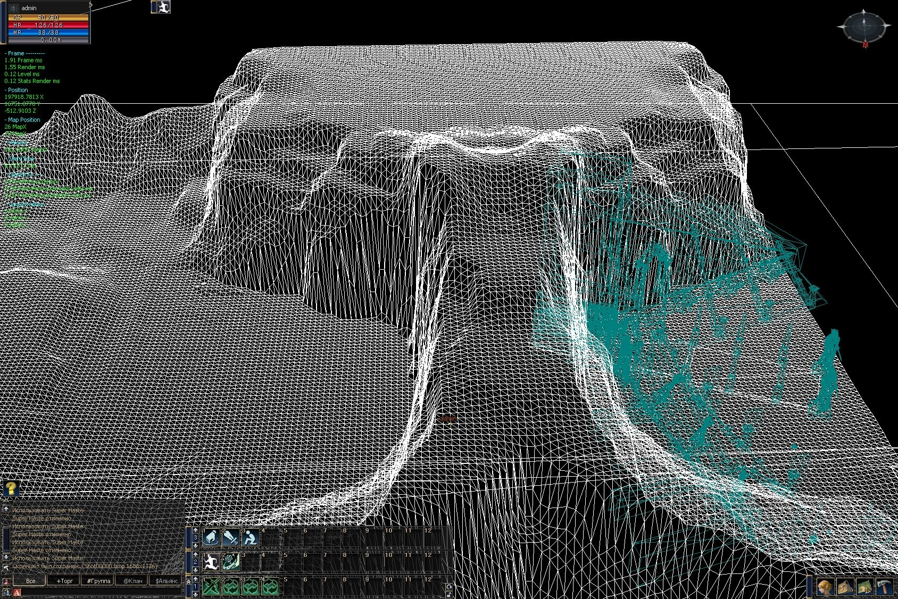898x599 pixels.
Task: Click the '- Map Position' heading text
Action: (x=22, y=120)
